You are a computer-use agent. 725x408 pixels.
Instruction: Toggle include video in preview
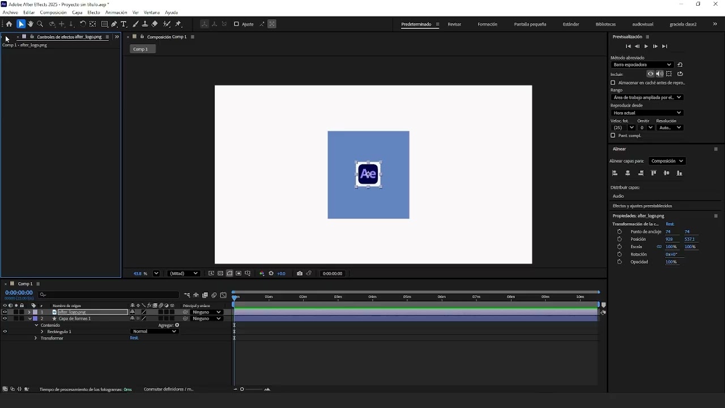(x=651, y=74)
